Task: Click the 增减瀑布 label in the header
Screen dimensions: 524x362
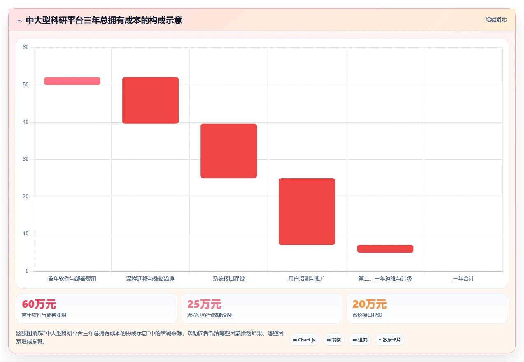Action: point(496,20)
